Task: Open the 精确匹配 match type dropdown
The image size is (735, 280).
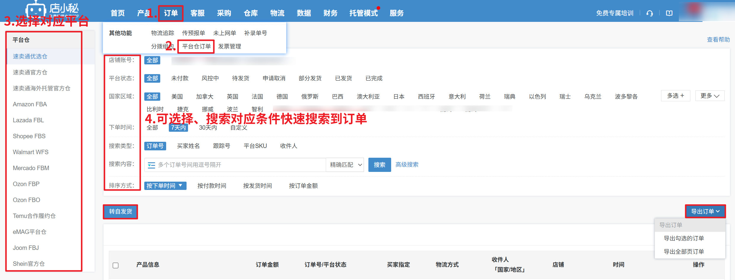Action: click(x=345, y=165)
